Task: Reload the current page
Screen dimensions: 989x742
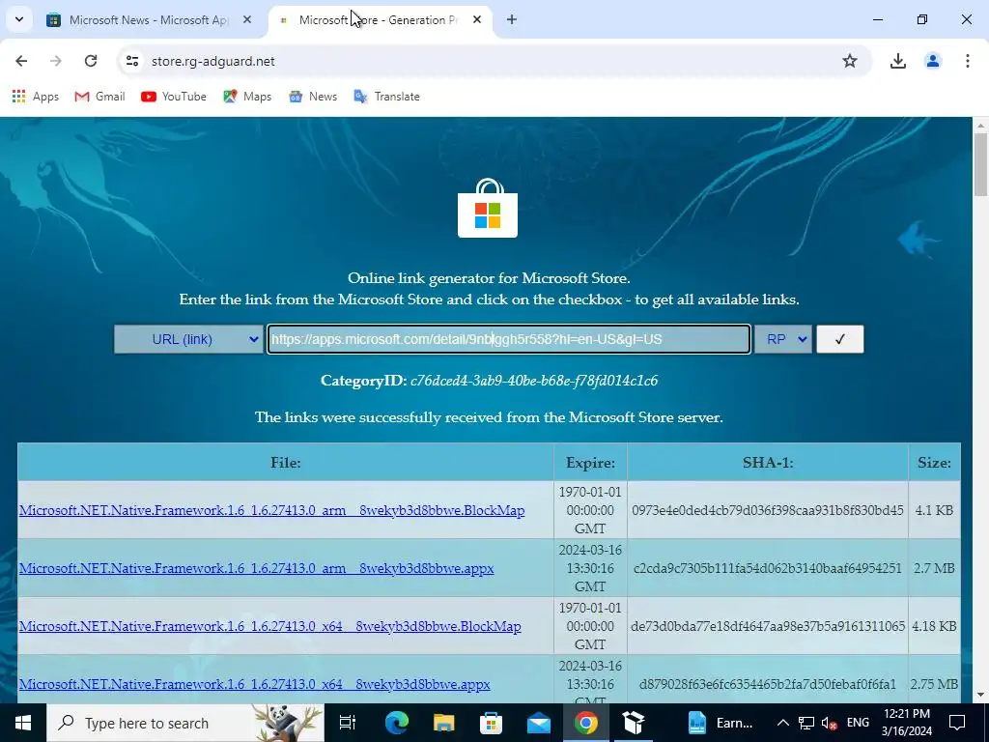Action: [x=91, y=61]
